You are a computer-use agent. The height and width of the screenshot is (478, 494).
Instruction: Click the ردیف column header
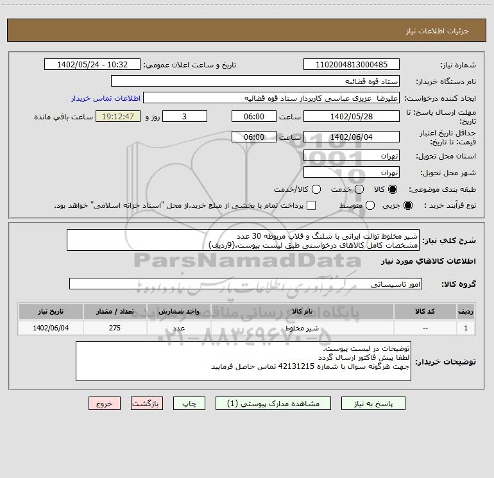[466, 311]
